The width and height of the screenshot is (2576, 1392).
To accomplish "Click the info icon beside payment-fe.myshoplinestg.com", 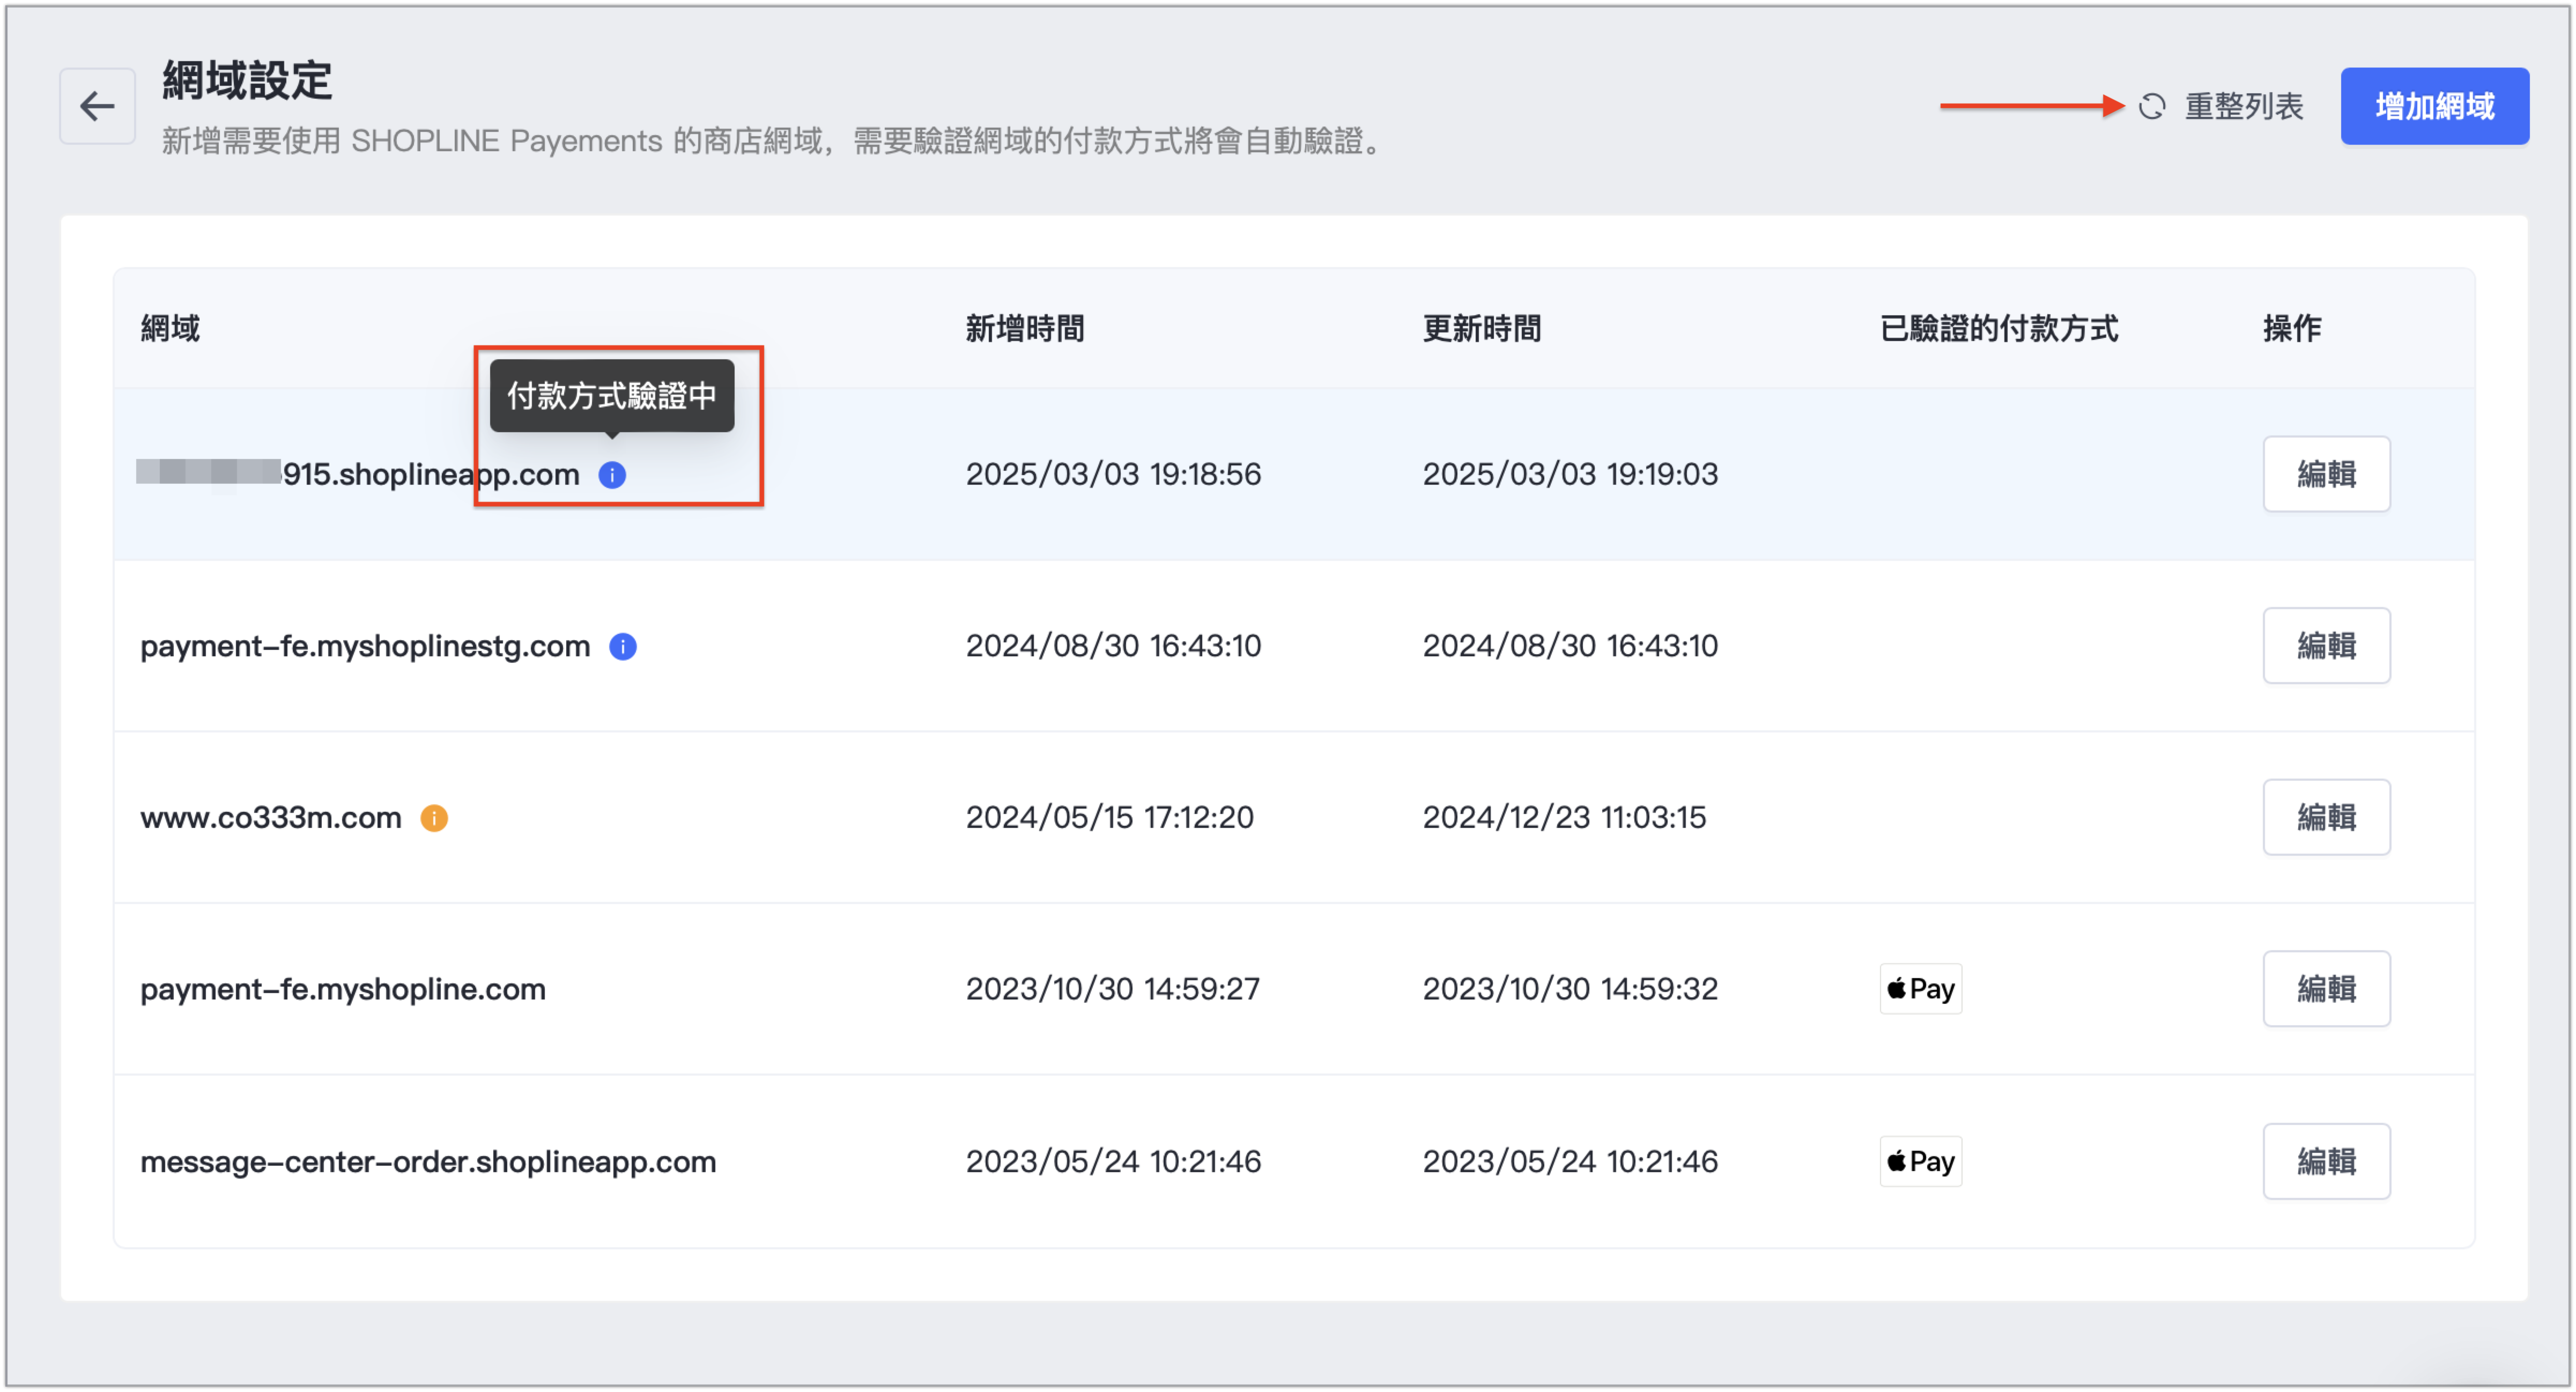I will coord(623,647).
